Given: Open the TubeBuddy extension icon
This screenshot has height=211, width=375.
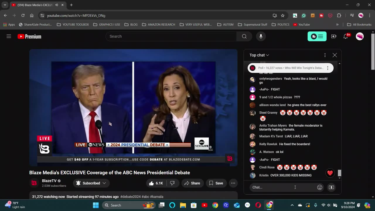Looking at the screenshot, I should point(321,16).
